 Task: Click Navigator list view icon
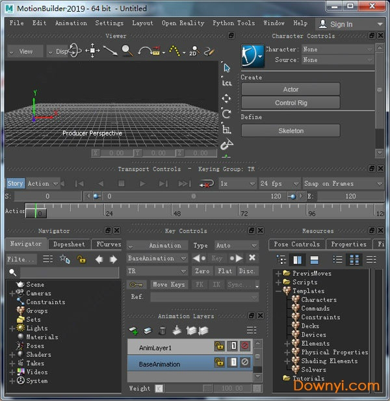(x=48, y=259)
